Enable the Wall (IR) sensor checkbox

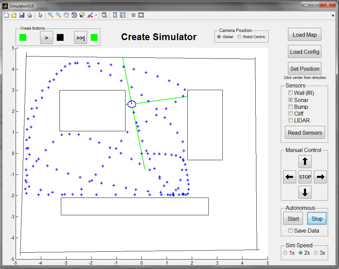pos(291,93)
